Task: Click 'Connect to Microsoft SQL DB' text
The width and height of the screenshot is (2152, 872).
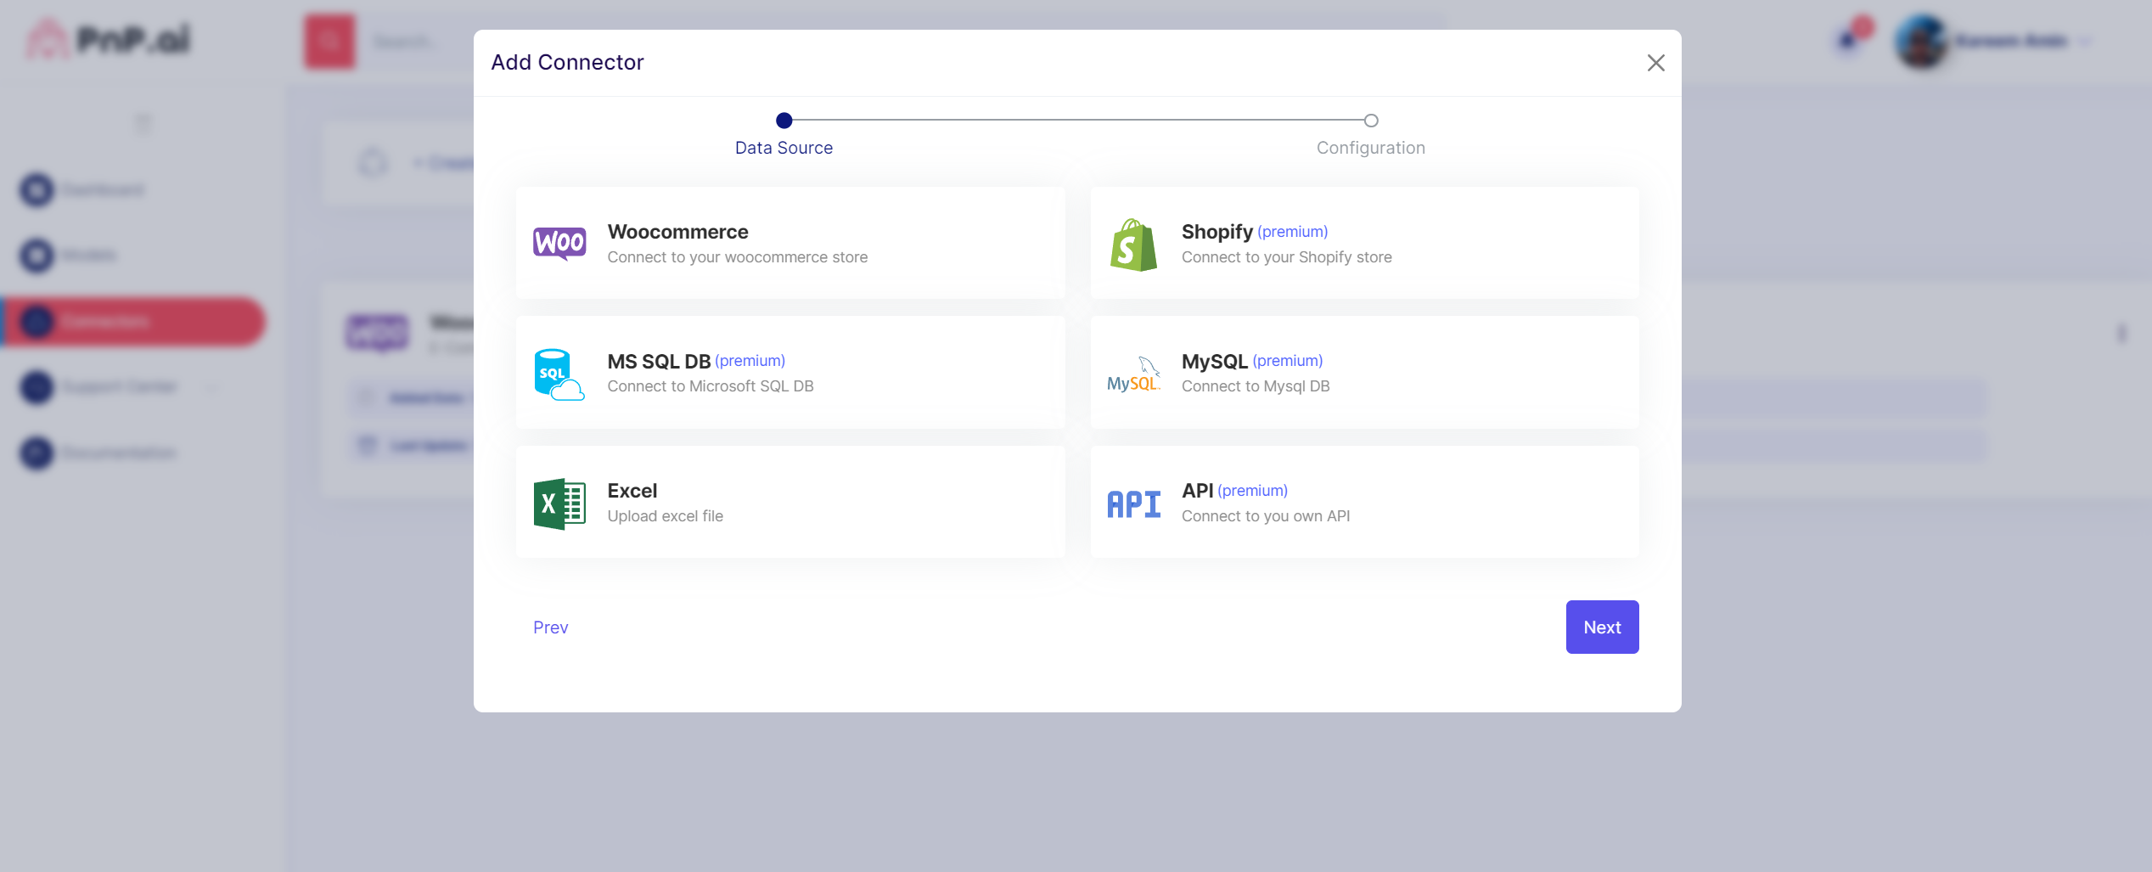Action: [x=711, y=386]
